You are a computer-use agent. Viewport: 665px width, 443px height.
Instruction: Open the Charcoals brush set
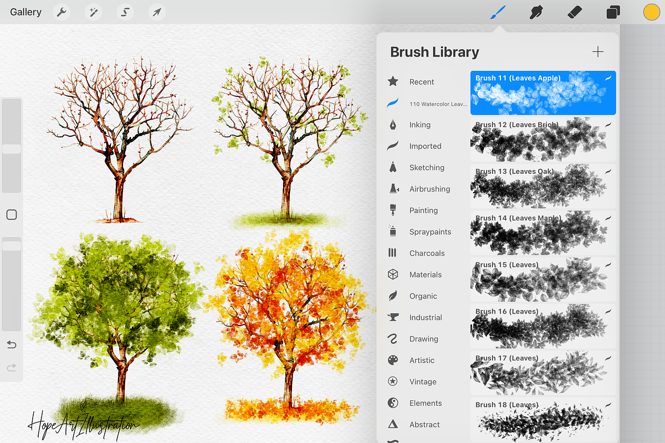tap(426, 253)
